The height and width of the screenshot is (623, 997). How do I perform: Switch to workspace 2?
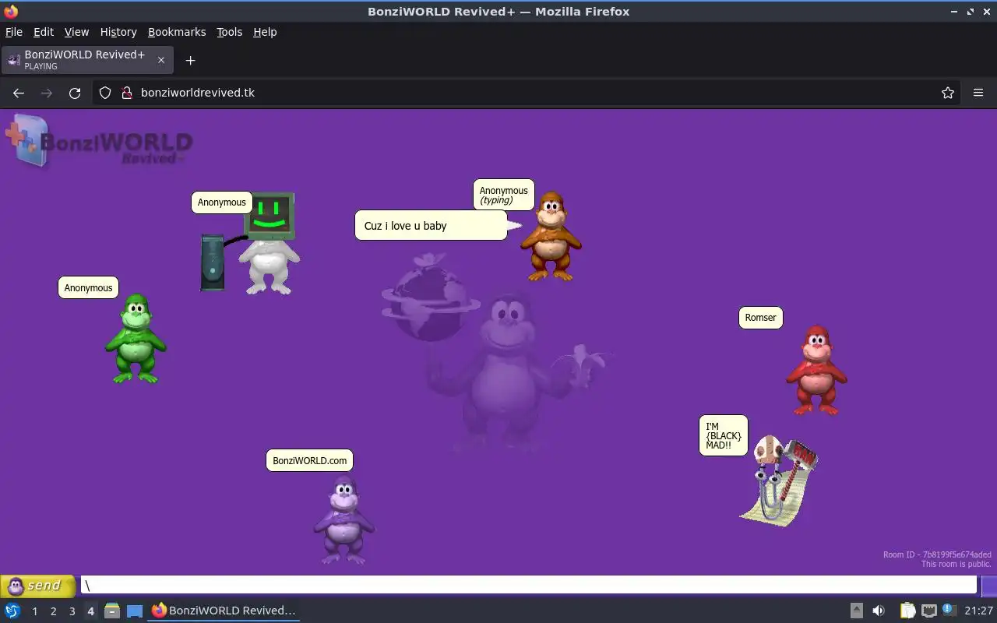[53, 611]
